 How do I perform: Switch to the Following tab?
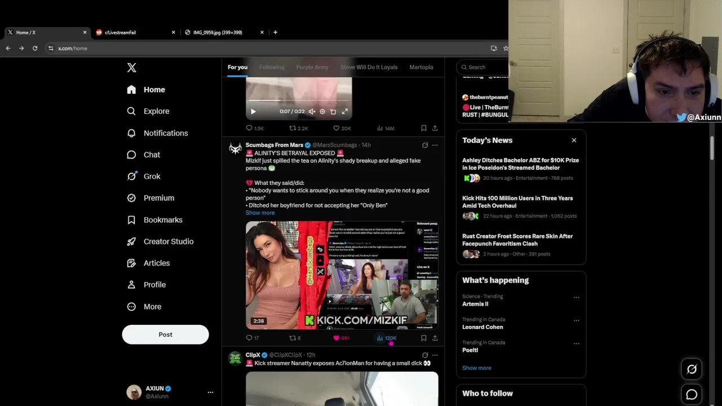272,67
